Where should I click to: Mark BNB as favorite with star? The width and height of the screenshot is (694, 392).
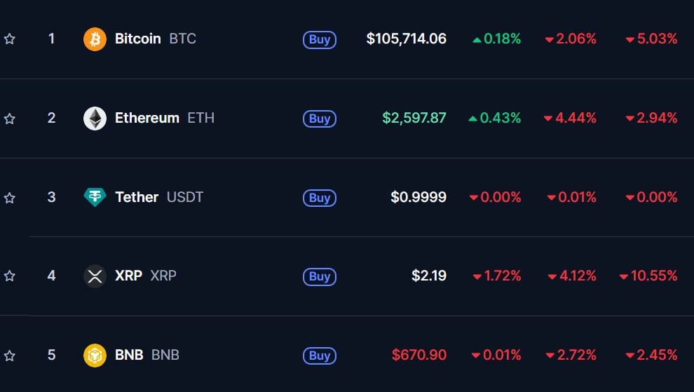coord(9,356)
